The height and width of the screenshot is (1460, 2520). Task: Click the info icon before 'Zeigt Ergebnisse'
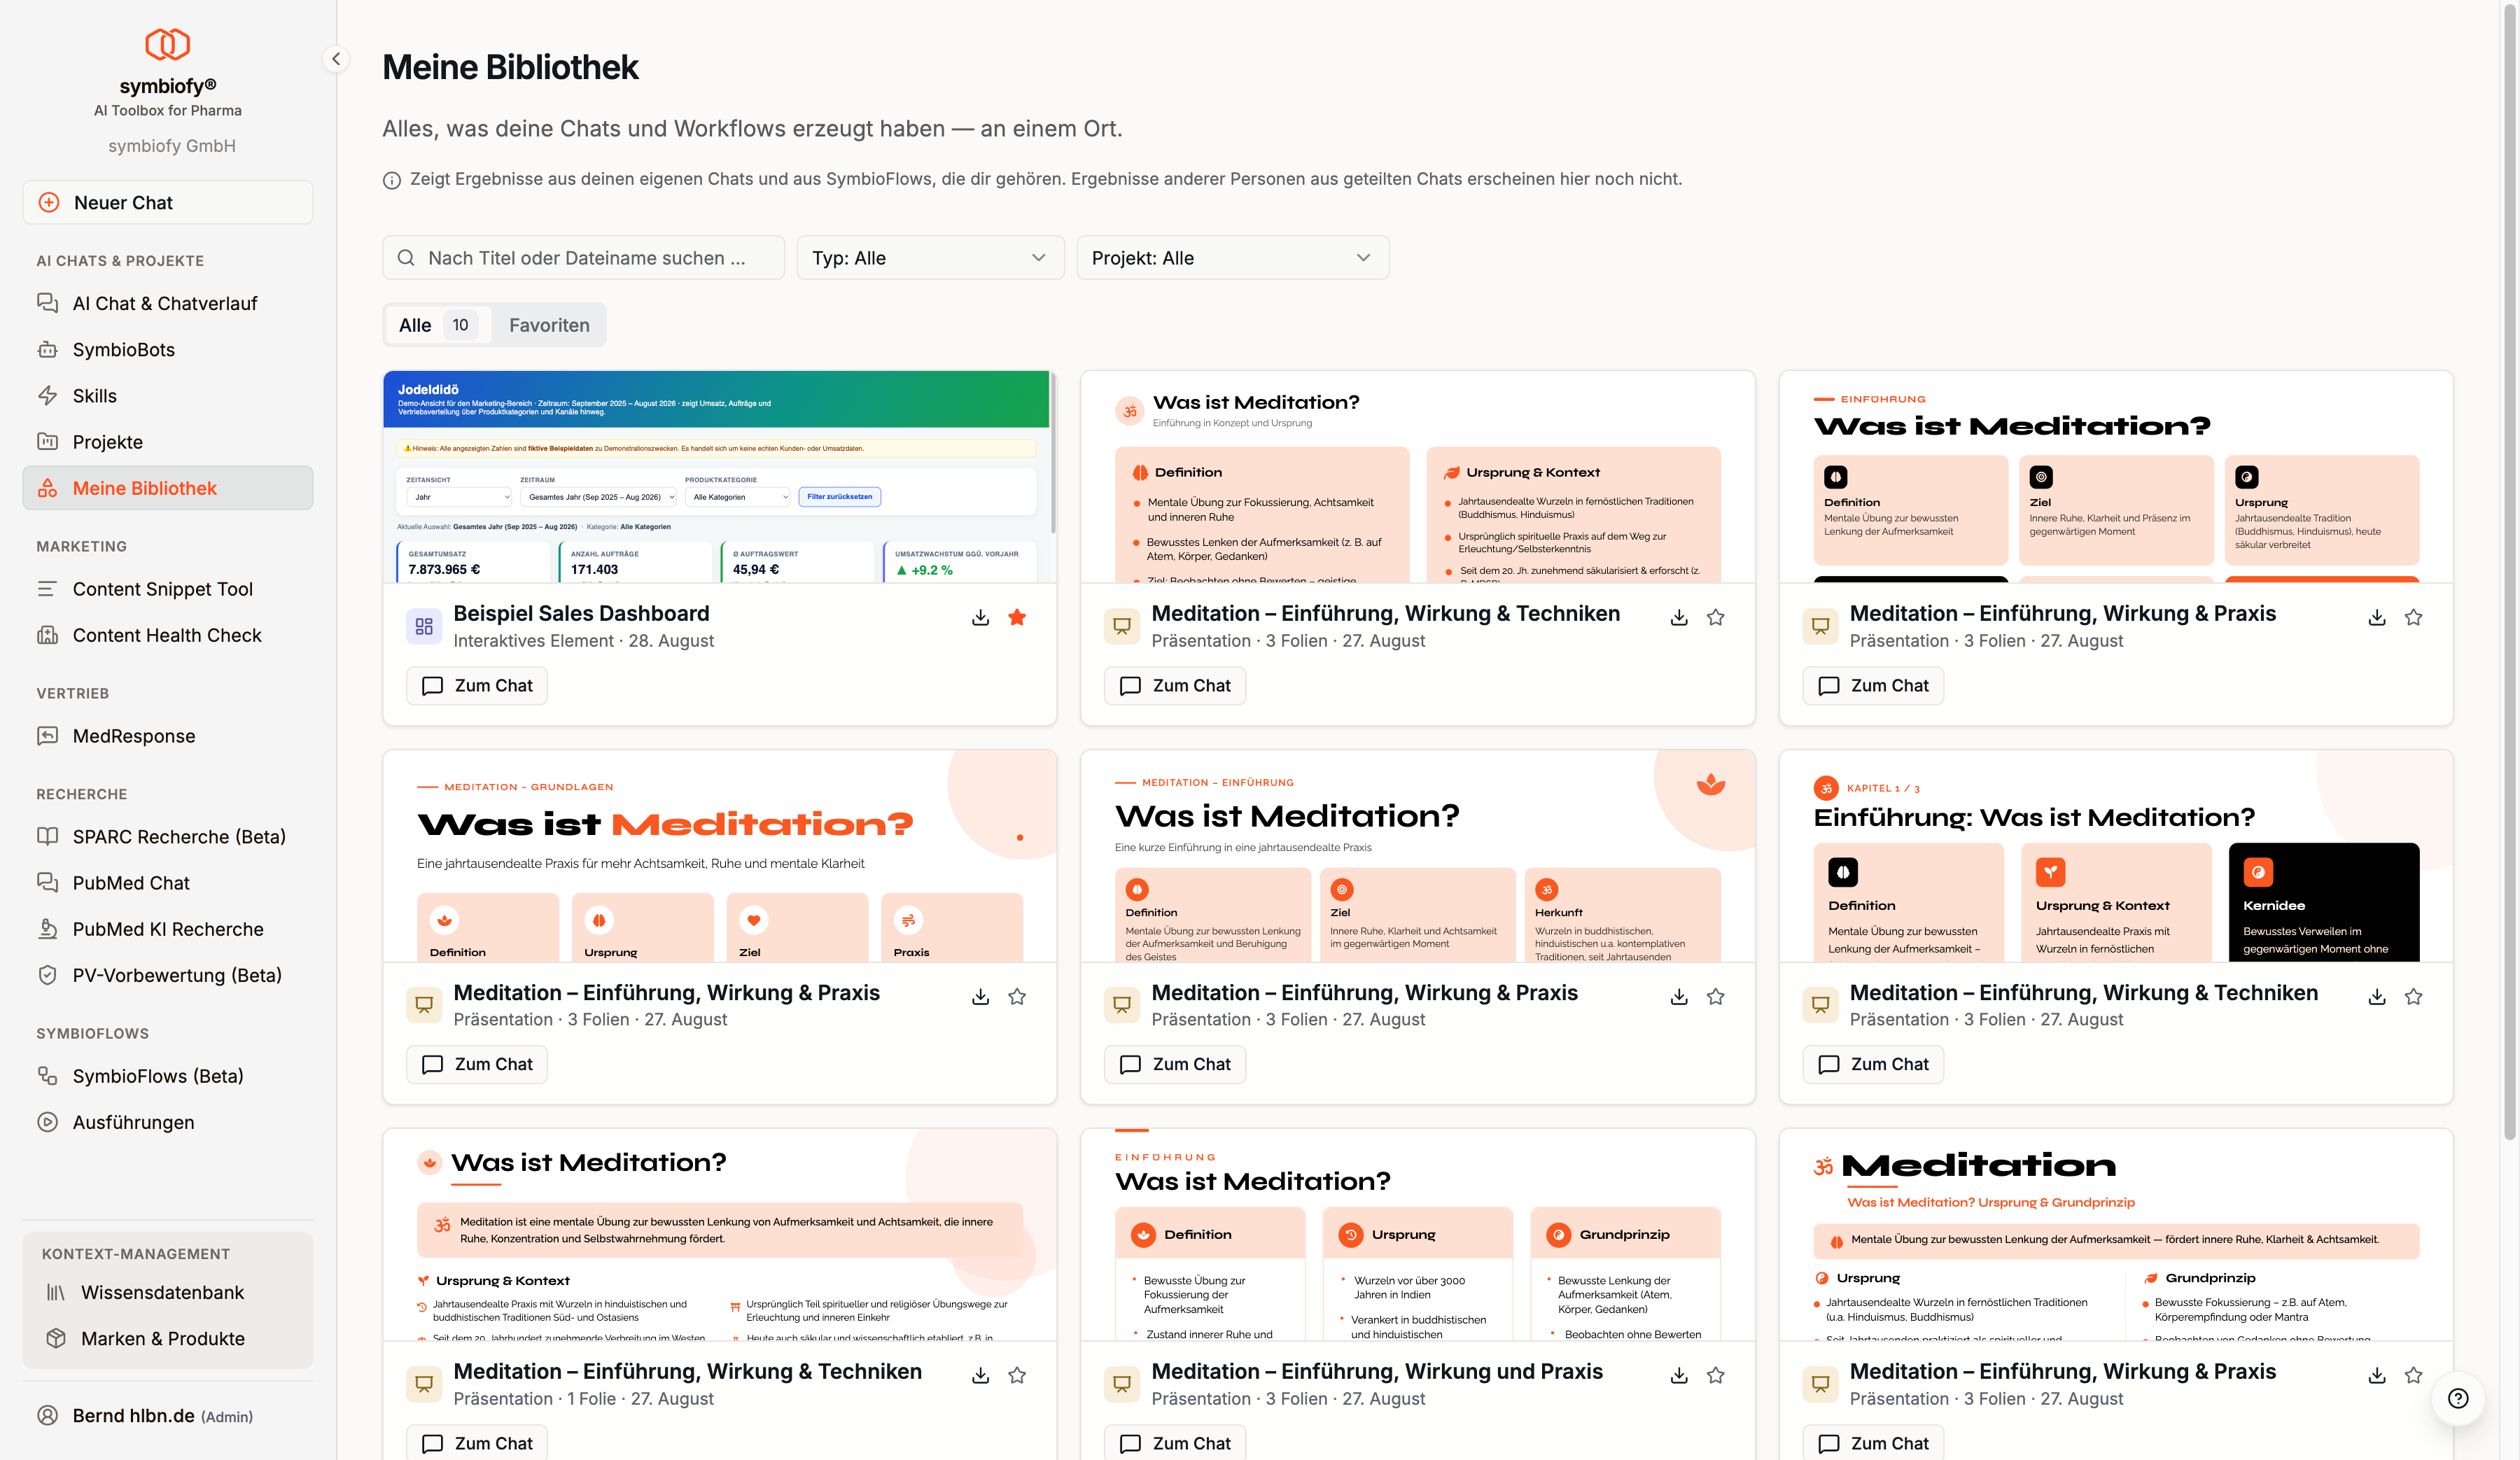pos(392,180)
